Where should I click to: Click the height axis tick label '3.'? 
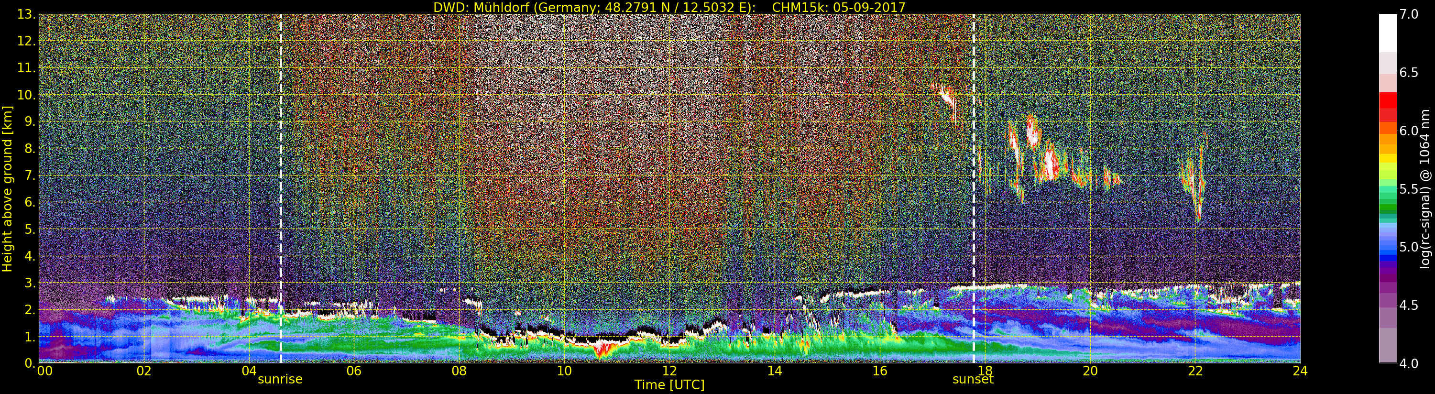point(30,283)
